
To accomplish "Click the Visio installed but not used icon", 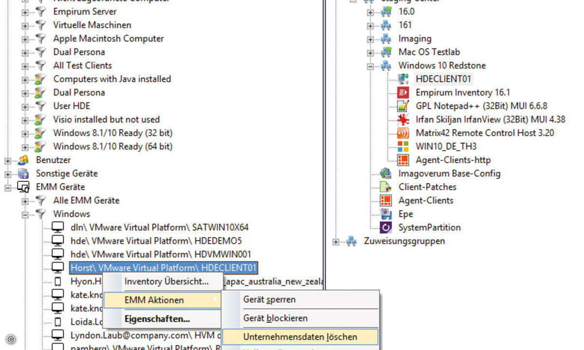I will pos(41,120).
